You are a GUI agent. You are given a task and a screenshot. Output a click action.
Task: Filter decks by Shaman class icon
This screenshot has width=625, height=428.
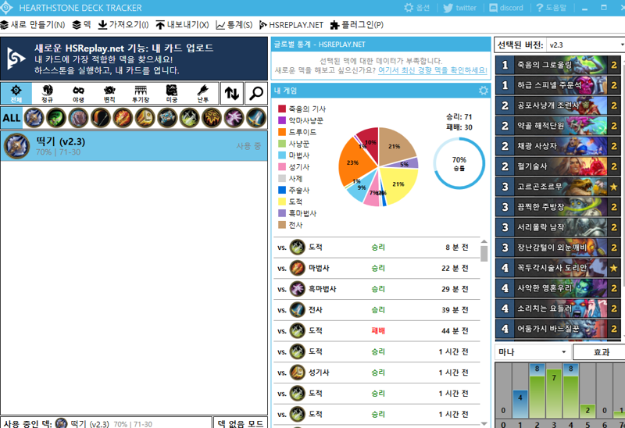212,118
